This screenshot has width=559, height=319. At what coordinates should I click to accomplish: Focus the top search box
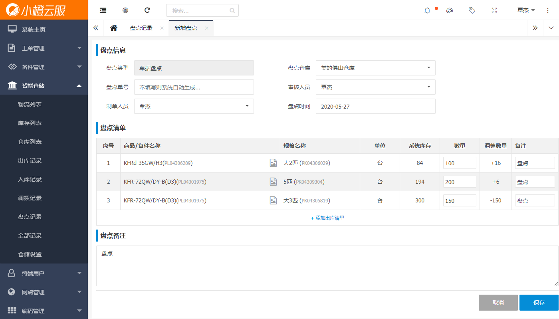tap(202, 10)
